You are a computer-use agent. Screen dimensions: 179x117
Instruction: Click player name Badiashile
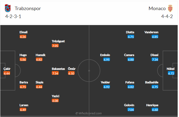click(152, 82)
